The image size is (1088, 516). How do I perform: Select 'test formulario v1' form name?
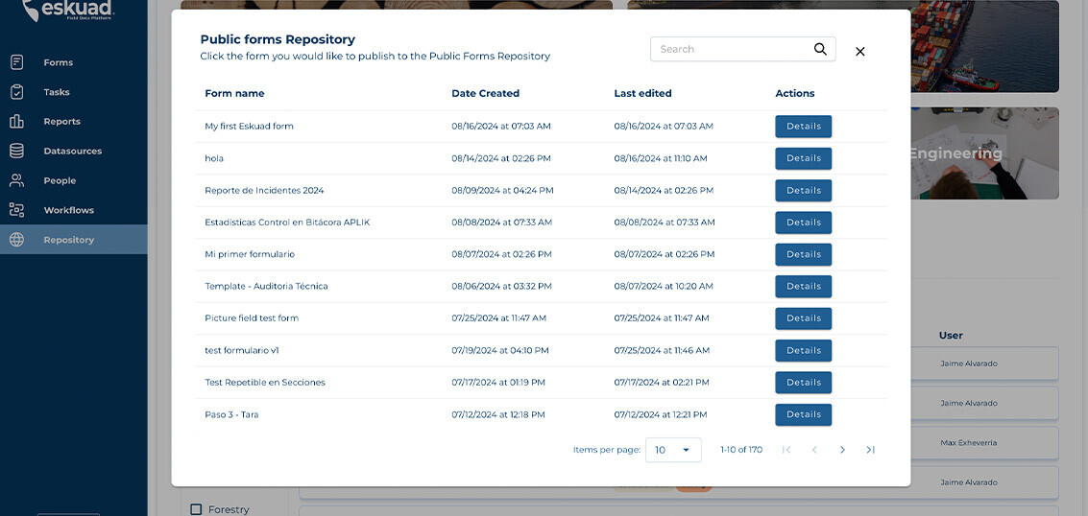point(242,350)
